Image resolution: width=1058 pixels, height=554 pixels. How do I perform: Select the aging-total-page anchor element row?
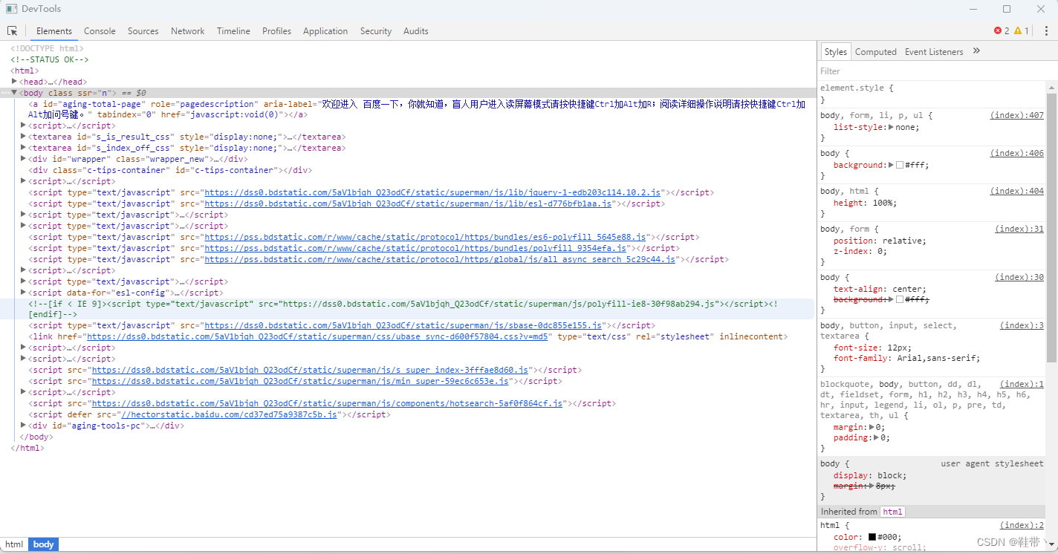pos(408,109)
